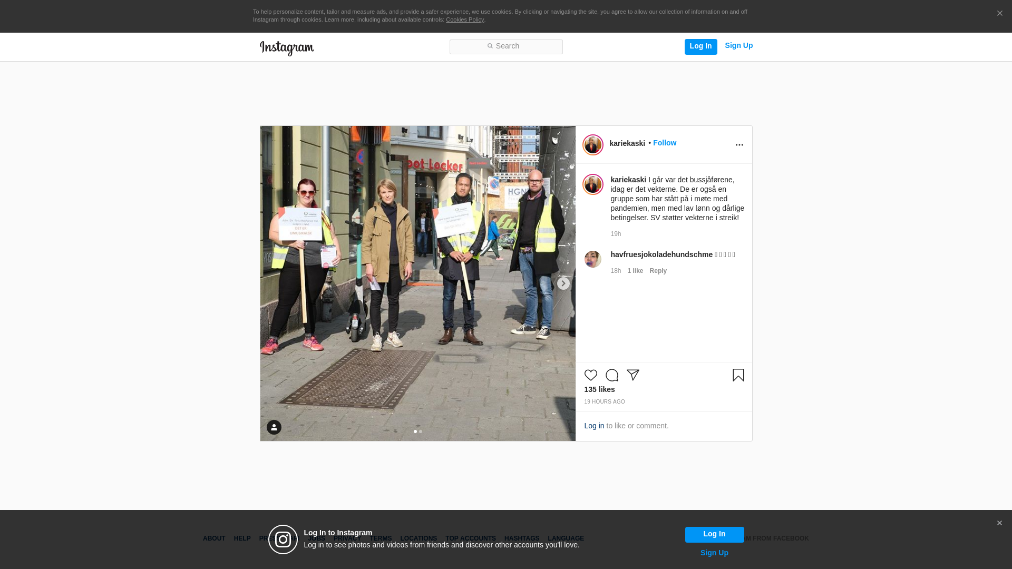This screenshot has height=569, width=1012.
Task: Open the three-dot more options menu
Action: 739,145
